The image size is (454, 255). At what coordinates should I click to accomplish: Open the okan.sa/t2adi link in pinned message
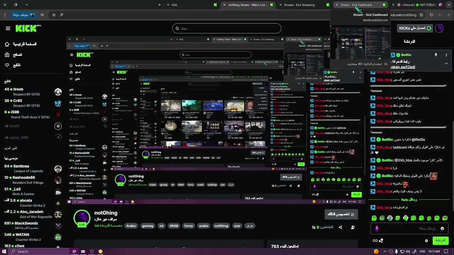[x=403, y=67]
